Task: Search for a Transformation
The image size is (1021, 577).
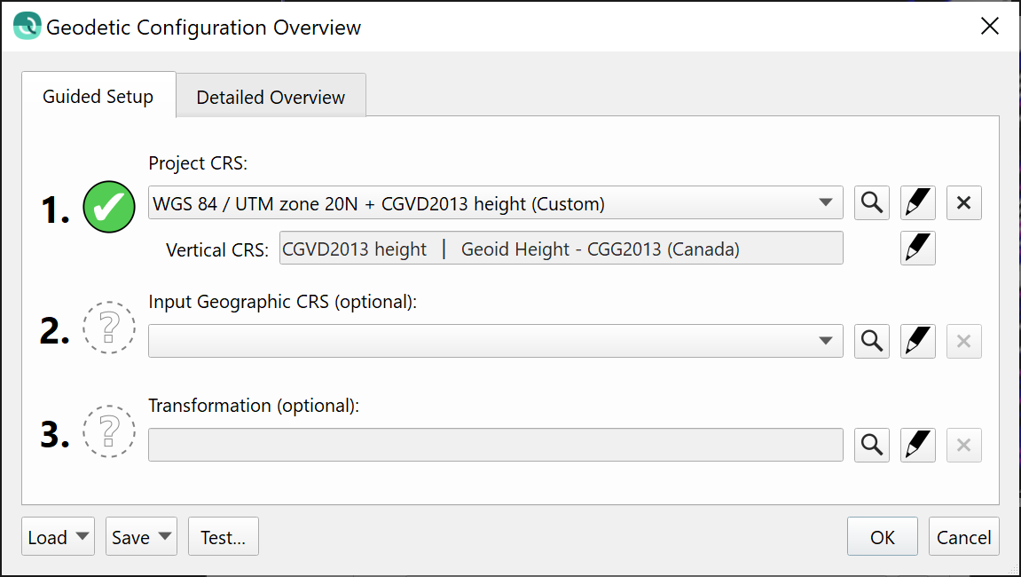Action: pyautogui.click(x=872, y=445)
